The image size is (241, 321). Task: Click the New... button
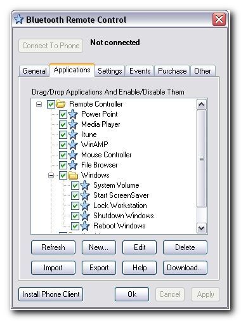(x=99, y=247)
